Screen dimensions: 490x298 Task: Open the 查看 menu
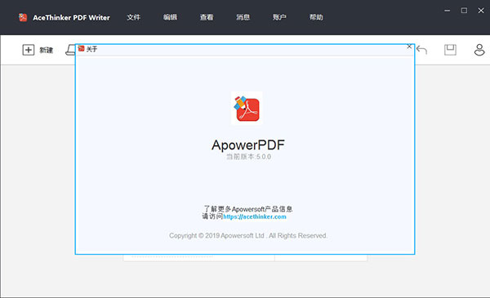click(x=207, y=17)
